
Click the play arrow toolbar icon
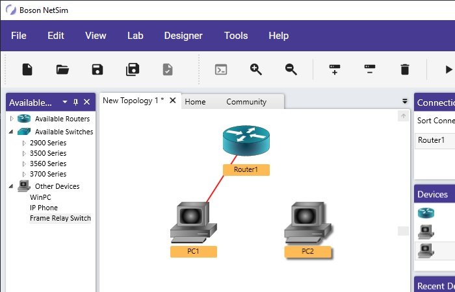[x=448, y=69]
